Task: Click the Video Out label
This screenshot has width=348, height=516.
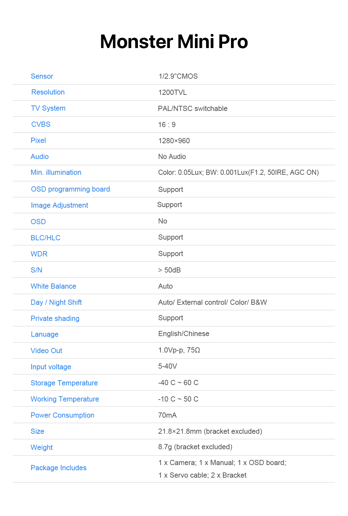Action: point(46,351)
